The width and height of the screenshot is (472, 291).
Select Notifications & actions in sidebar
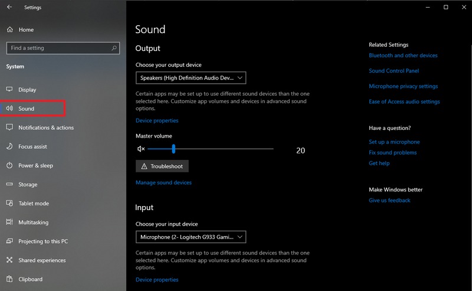(46, 127)
